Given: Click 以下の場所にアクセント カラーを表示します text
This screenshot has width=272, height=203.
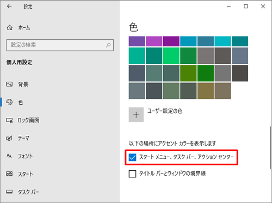Looking at the screenshot, I should pyautogui.click(x=172, y=144).
